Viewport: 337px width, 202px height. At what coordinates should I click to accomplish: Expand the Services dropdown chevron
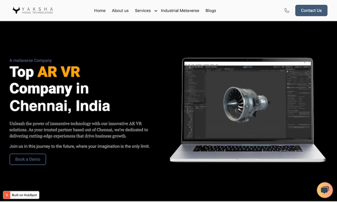tap(156, 11)
